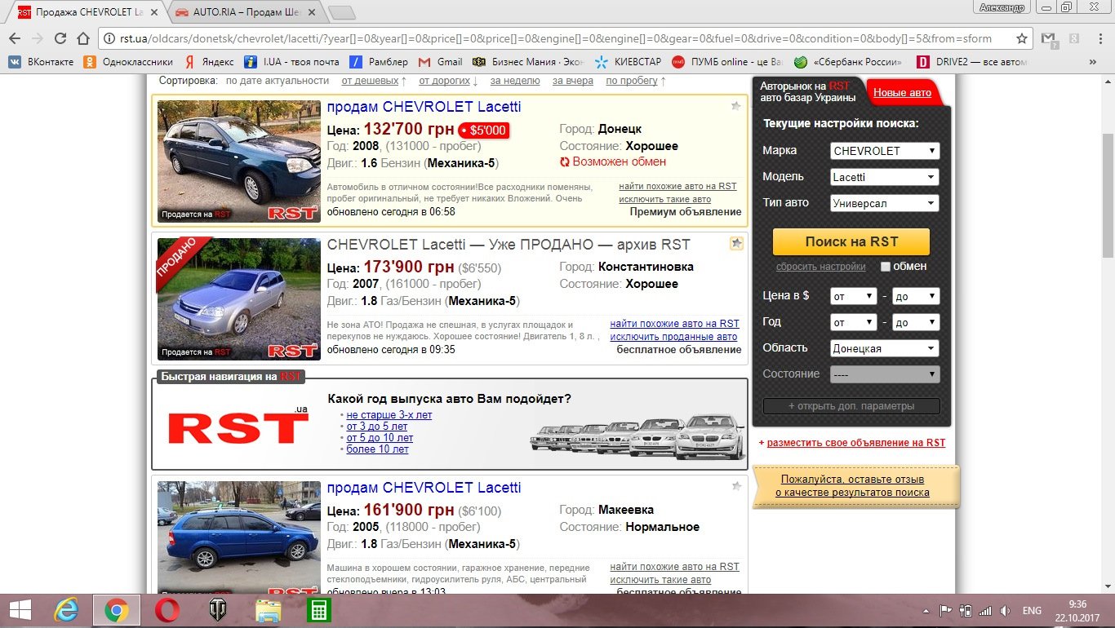
Task: Open the battery power status icon
Action: pyautogui.click(x=966, y=610)
